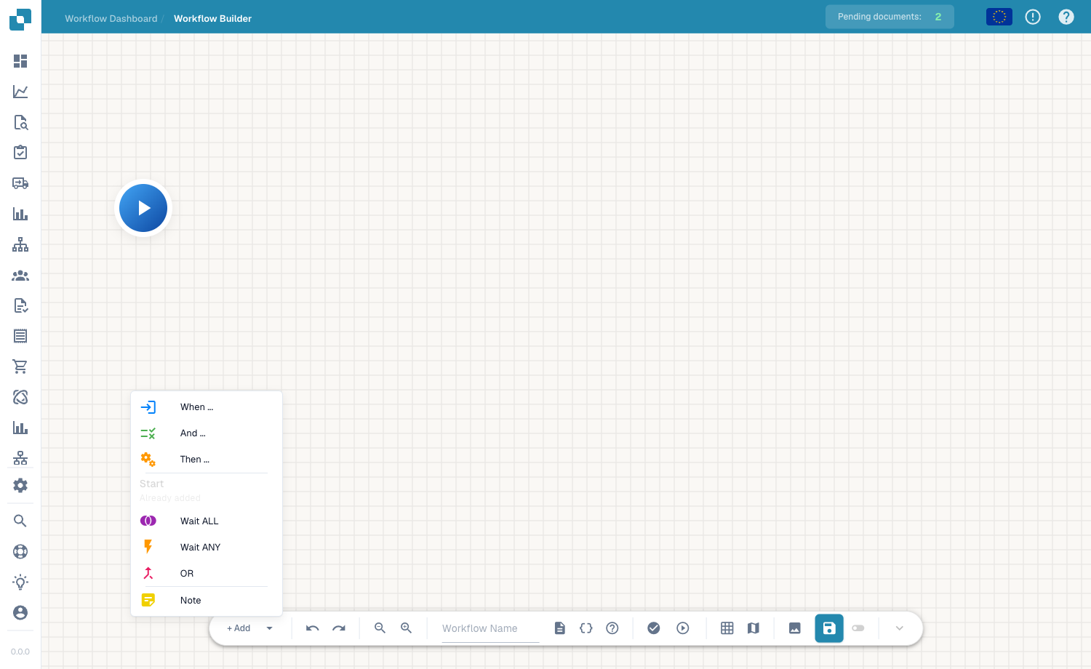Open the clipboard checklist sidebar icon
The width and height of the screenshot is (1091, 669).
[20, 153]
